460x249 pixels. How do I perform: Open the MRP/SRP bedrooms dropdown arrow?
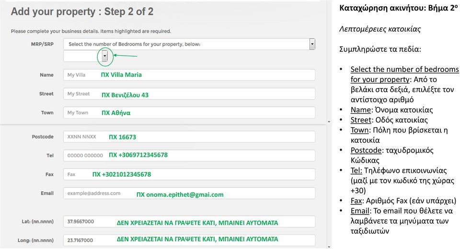click(312, 44)
